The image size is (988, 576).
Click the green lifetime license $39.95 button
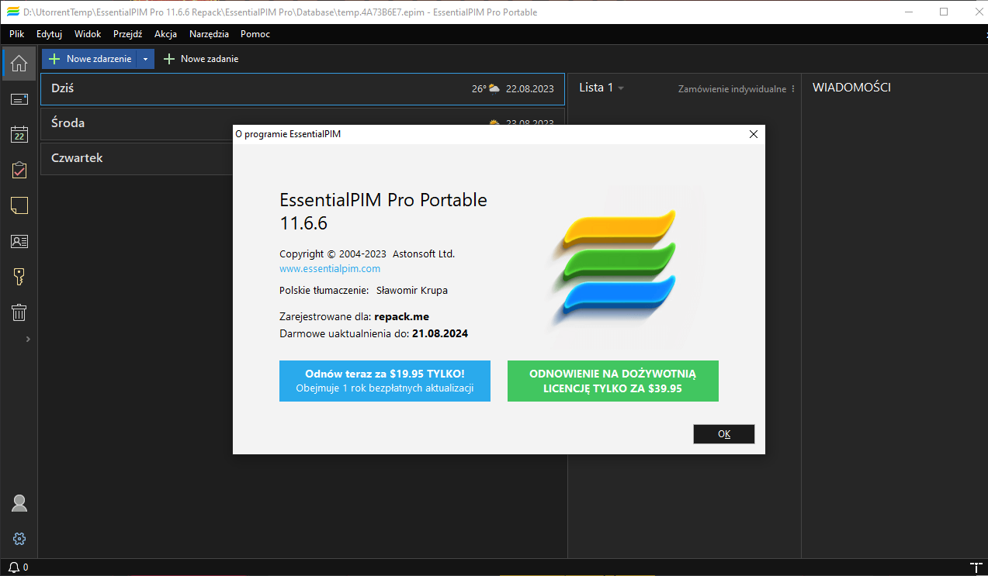coord(613,381)
